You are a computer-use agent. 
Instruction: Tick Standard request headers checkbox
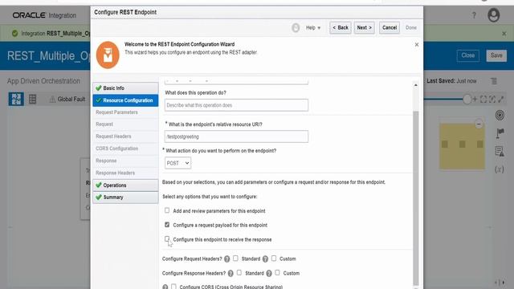click(x=235, y=258)
